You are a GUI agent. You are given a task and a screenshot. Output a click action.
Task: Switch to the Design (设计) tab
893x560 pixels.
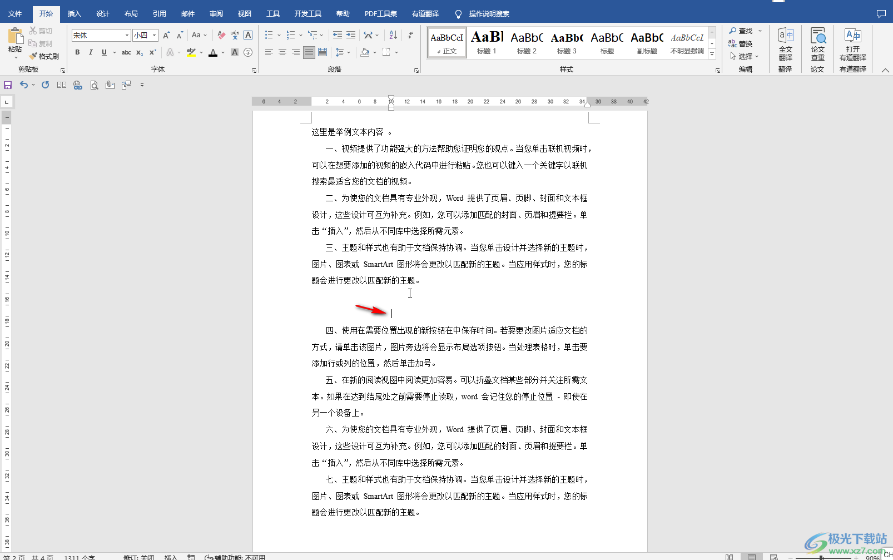click(102, 13)
